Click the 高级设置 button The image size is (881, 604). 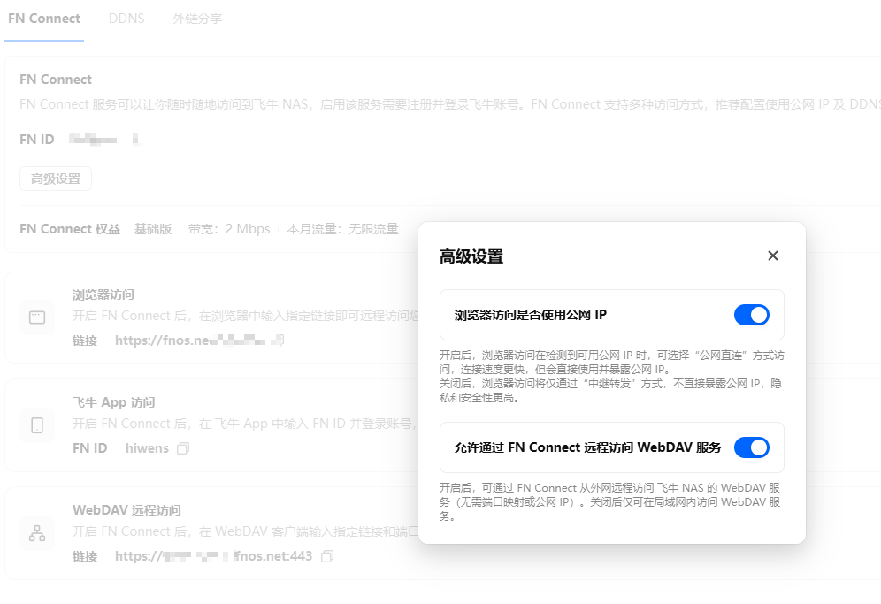point(56,179)
